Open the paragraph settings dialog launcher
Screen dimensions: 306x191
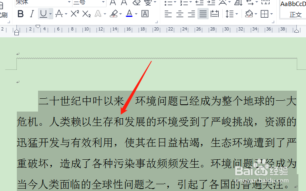tap(273, 22)
